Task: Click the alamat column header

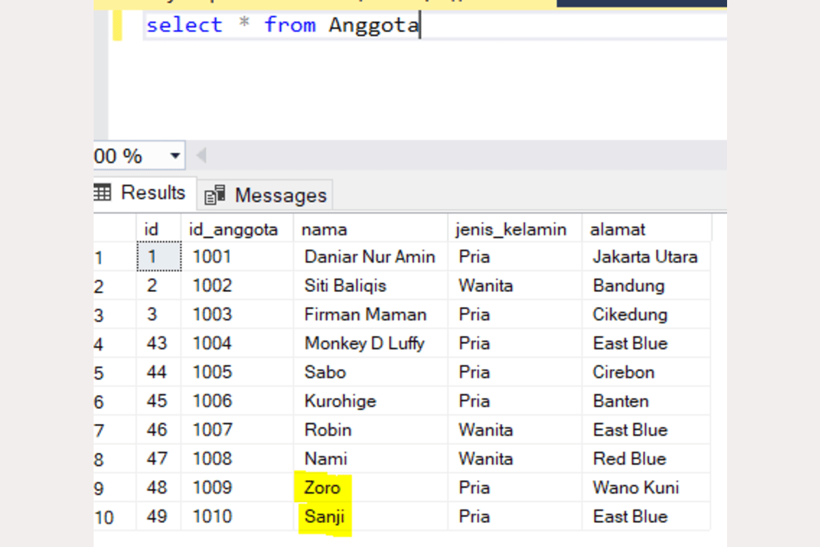Action: (618, 230)
